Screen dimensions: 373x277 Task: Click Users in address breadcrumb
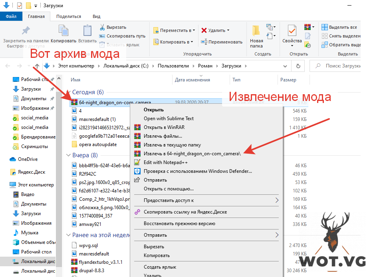tap(173, 66)
